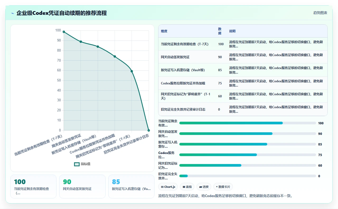Viewport: 338px width, 209px height.
Task: Click the chart data point near 59
Action: tap(132, 71)
